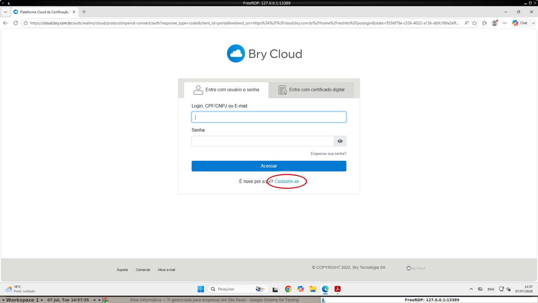Image resolution: width=538 pixels, height=303 pixels.
Task: Select the FreeRDP window entry in bottom bar
Action: 429,300
